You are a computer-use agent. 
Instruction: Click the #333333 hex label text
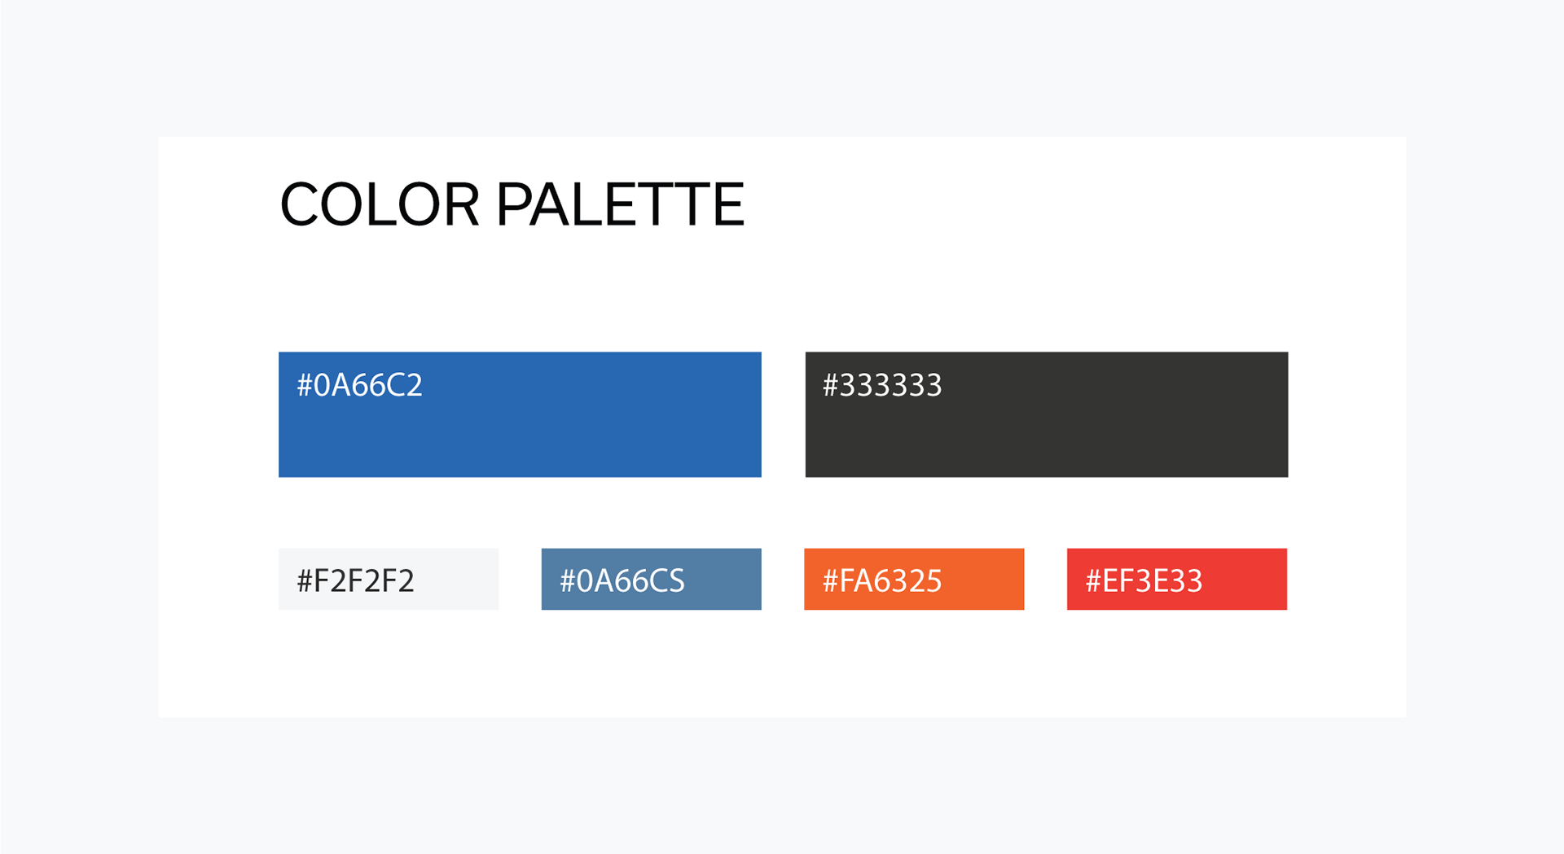tap(882, 385)
